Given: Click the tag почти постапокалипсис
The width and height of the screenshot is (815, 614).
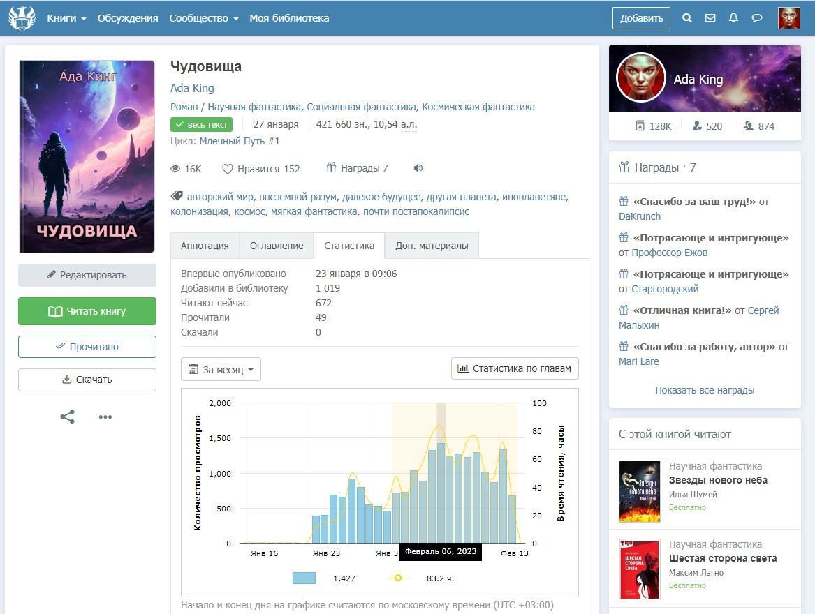Looking at the screenshot, I should tap(416, 211).
